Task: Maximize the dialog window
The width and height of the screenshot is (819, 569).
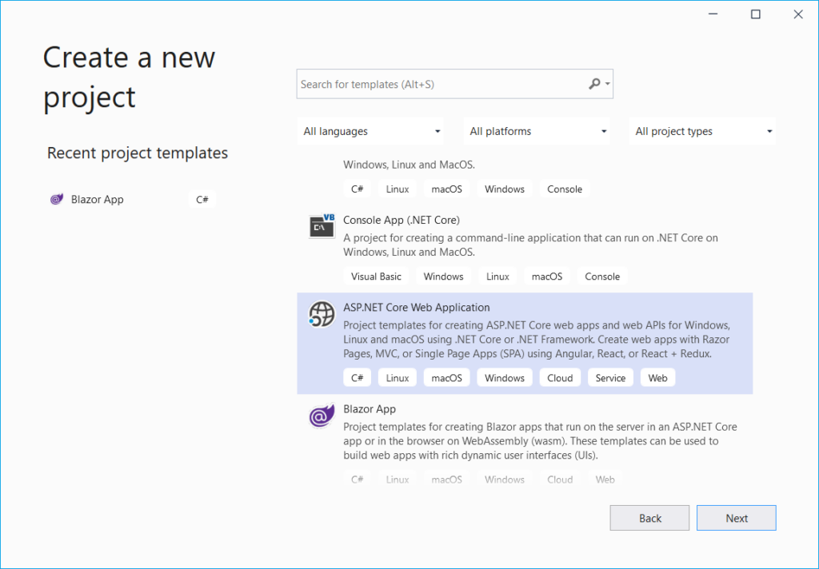Action: 755,14
